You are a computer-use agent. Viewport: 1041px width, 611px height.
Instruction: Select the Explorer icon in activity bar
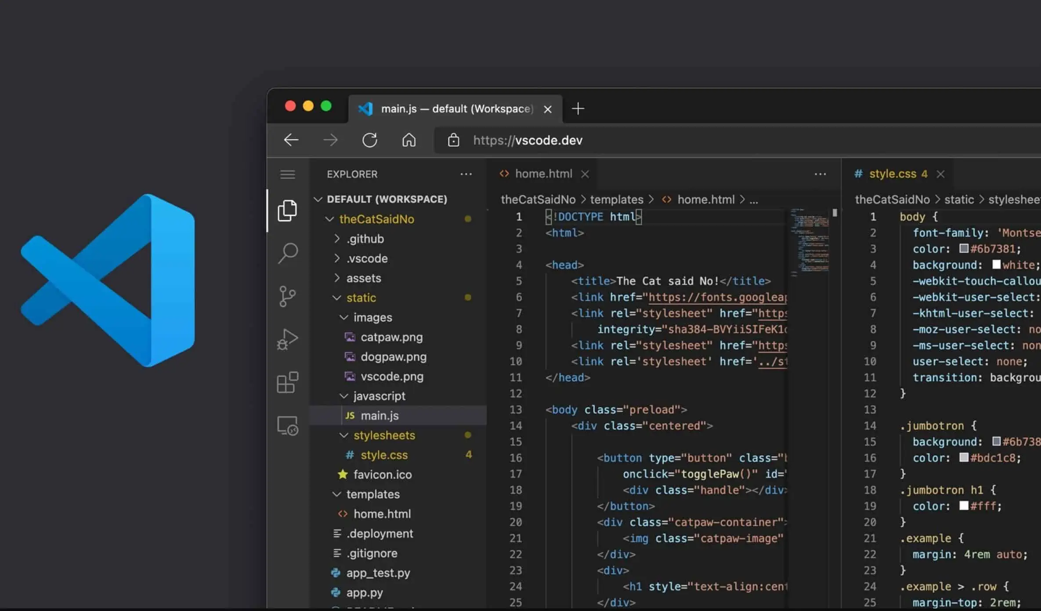(x=287, y=210)
